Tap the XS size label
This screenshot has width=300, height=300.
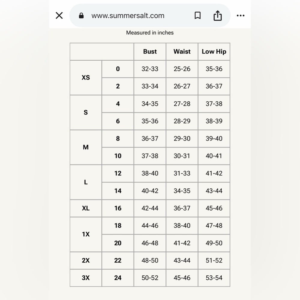[x=86, y=77]
